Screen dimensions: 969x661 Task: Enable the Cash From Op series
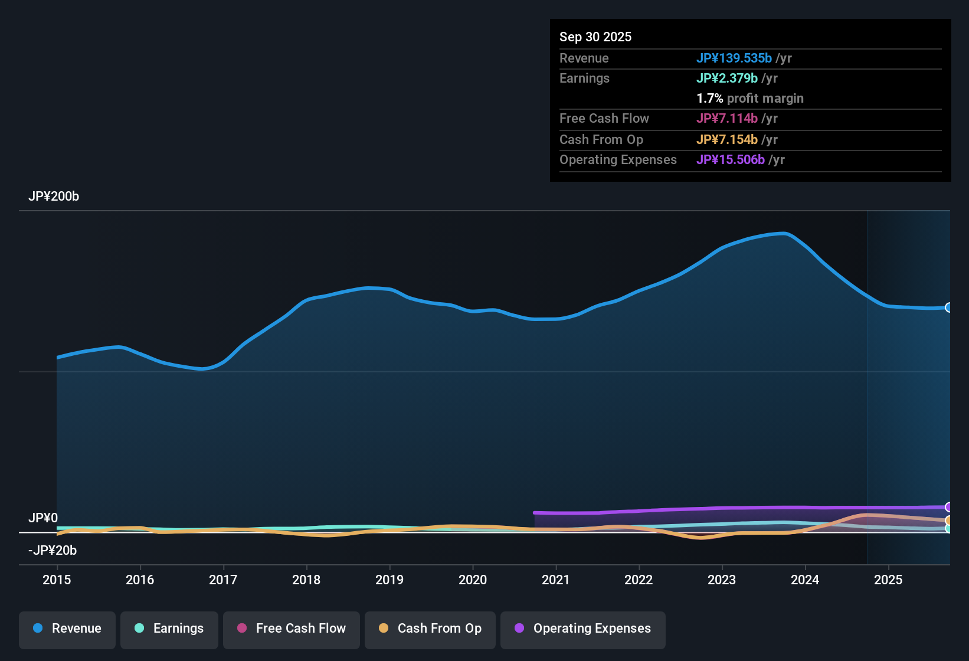430,629
